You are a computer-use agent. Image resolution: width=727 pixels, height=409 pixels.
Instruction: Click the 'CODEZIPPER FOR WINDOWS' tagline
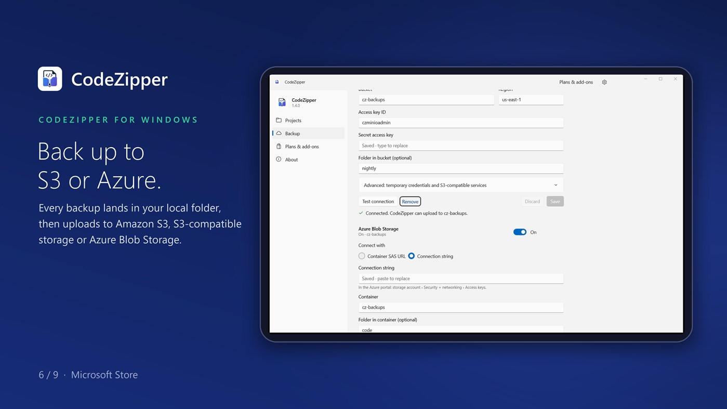pyautogui.click(x=118, y=120)
